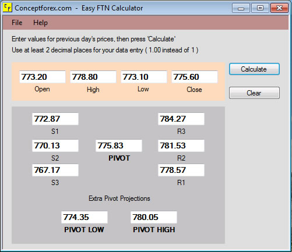Click the 'S2' label
The image size is (292, 252).
[55, 158]
